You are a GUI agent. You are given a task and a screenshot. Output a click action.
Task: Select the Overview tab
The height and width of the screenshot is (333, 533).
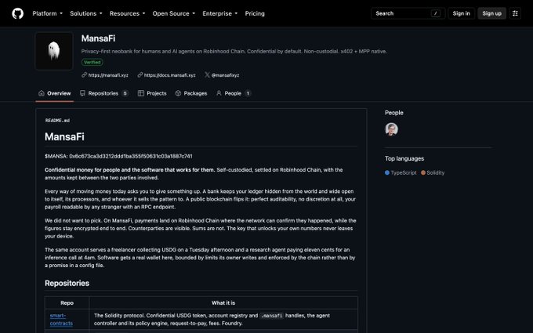pyautogui.click(x=54, y=93)
